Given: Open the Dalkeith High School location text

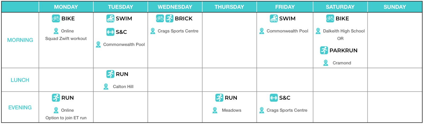Looking at the screenshot, I should 344,31.
